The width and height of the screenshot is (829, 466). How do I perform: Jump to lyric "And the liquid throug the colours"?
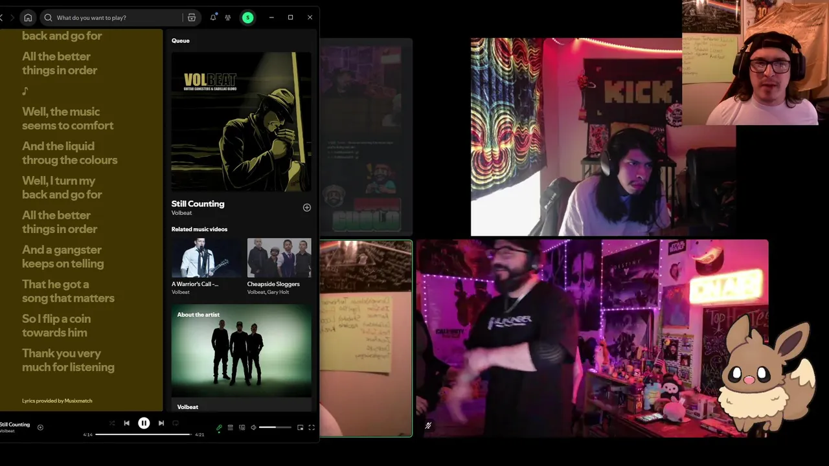click(x=69, y=153)
